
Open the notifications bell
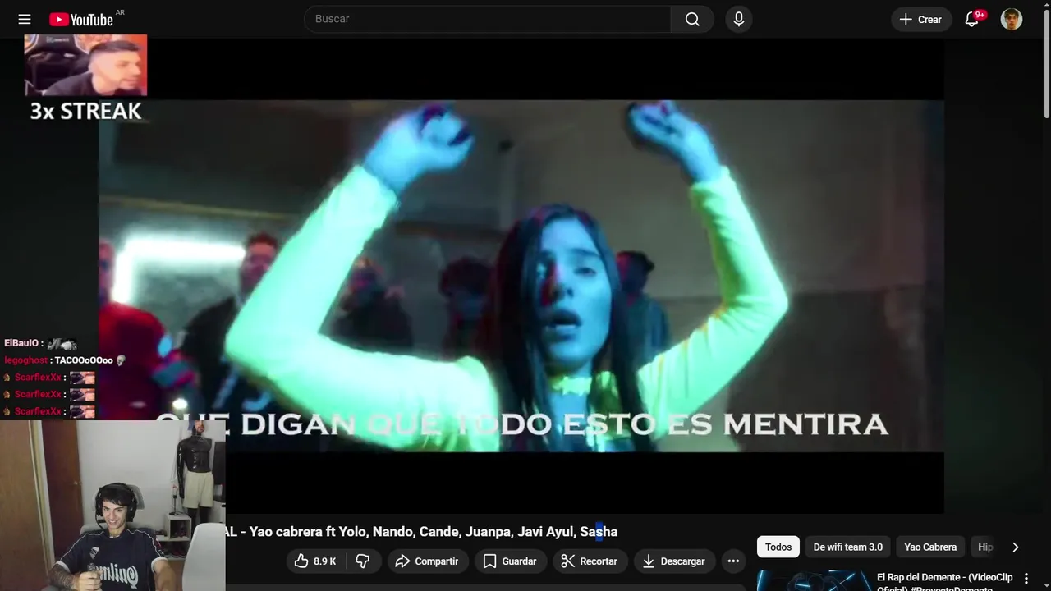coord(972,19)
